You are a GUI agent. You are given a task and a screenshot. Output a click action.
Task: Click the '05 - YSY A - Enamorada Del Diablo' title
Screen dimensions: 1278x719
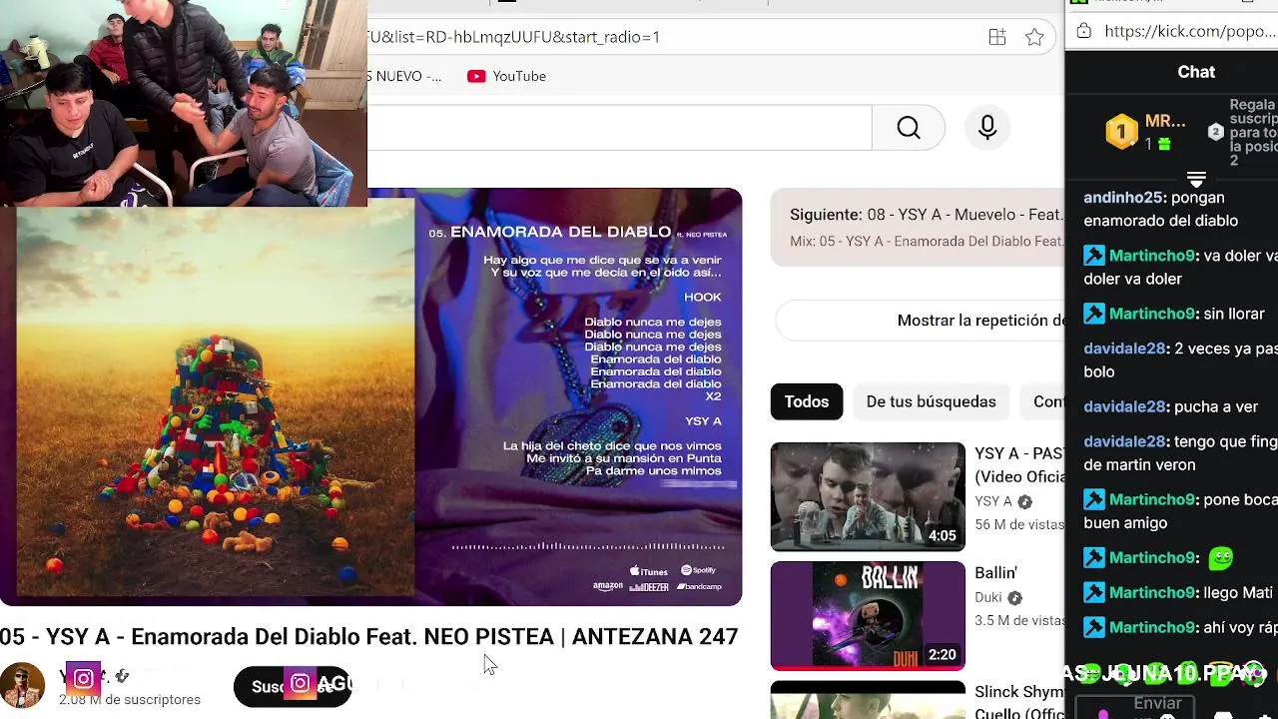368,637
